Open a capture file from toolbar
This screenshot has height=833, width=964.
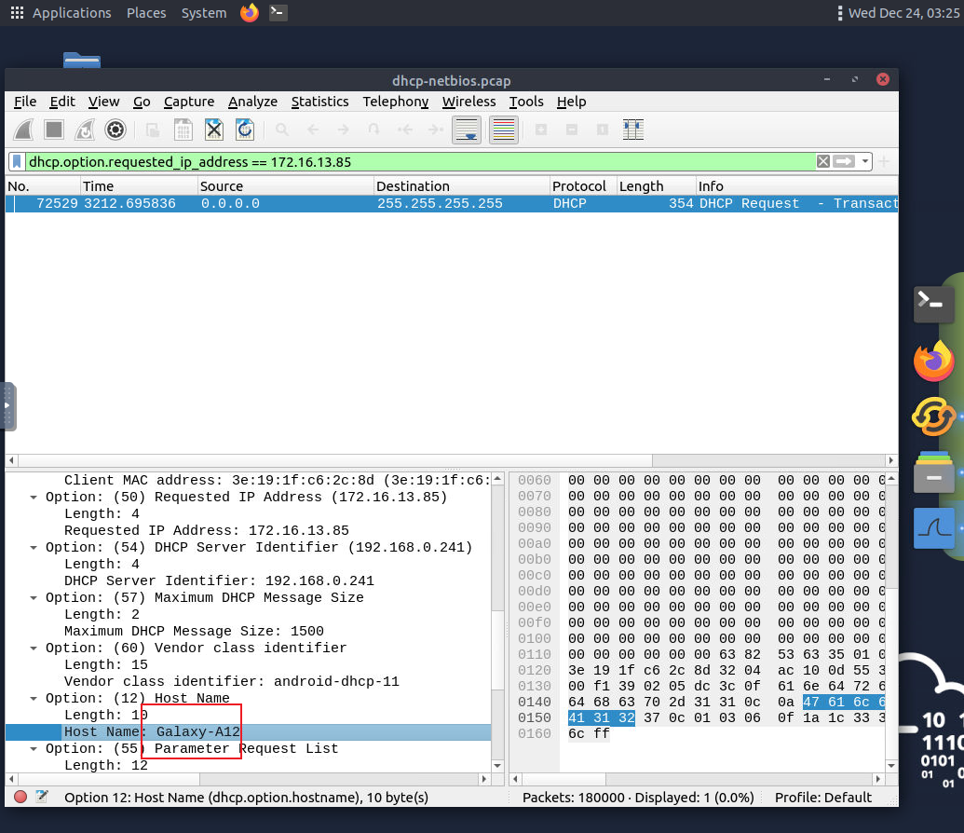tap(153, 130)
